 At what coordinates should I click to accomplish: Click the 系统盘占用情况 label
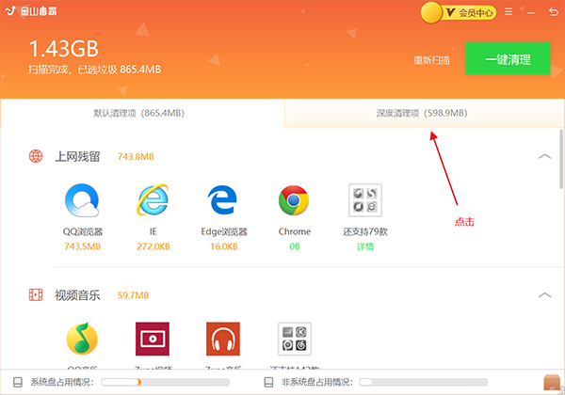62,382
